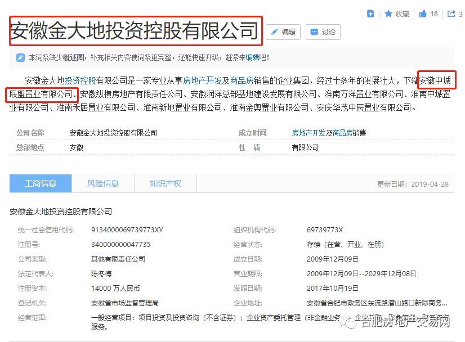
Task: Click the thumbs-up like icon
Action: (423, 13)
